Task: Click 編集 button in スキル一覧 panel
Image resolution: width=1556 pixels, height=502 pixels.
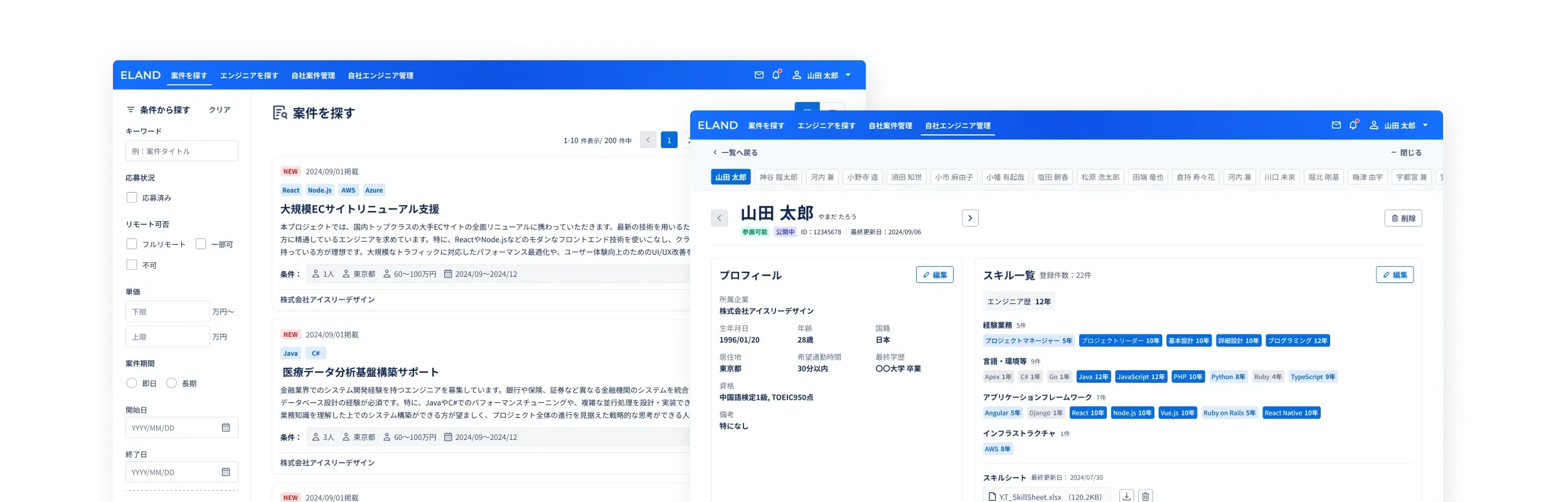Action: tap(1395, 274)
